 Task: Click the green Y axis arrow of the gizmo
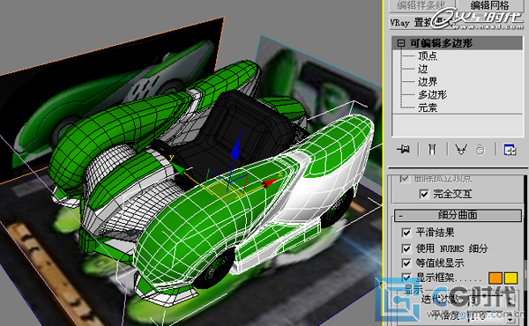178,168
